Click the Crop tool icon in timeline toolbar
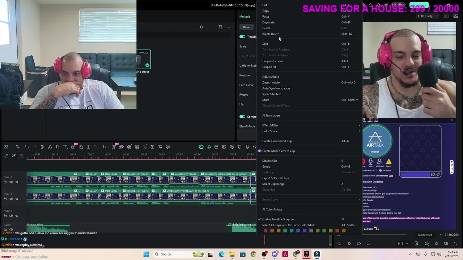The image size is (463, 260). coord(58,147)
